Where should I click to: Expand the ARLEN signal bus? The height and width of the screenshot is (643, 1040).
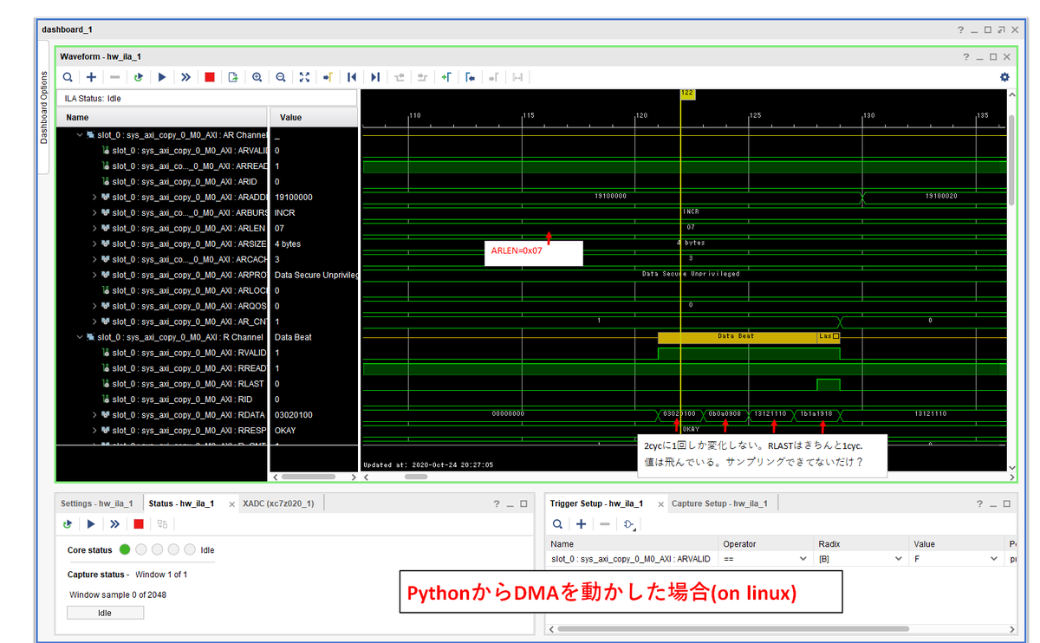94,229
